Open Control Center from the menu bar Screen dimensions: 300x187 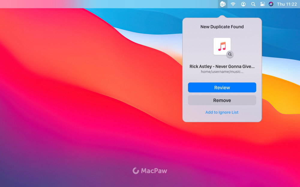click(x=262, y=4)
